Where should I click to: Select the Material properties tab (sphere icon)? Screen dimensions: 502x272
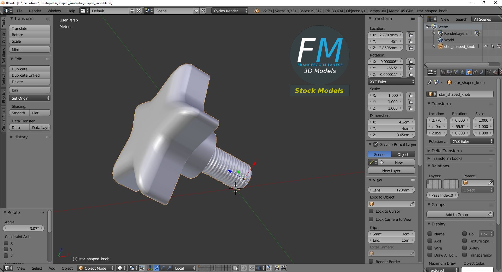[x=495, y=72]
